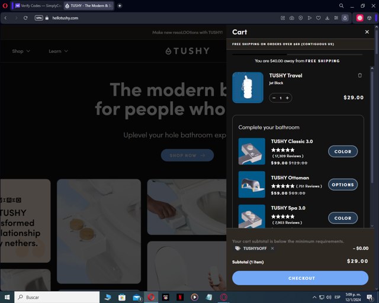Open the profile account icon
The height and width of the screenshot is (303, 379).
click(345, 18)
